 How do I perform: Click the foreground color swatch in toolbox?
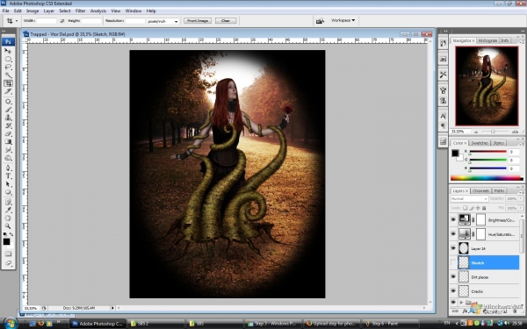click(x=6, y=242)
